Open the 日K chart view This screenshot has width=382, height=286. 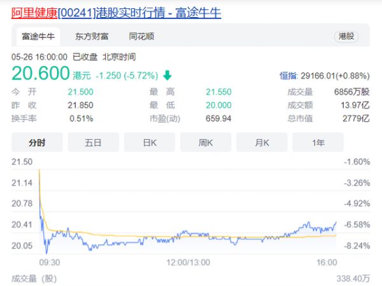[150, 142]
